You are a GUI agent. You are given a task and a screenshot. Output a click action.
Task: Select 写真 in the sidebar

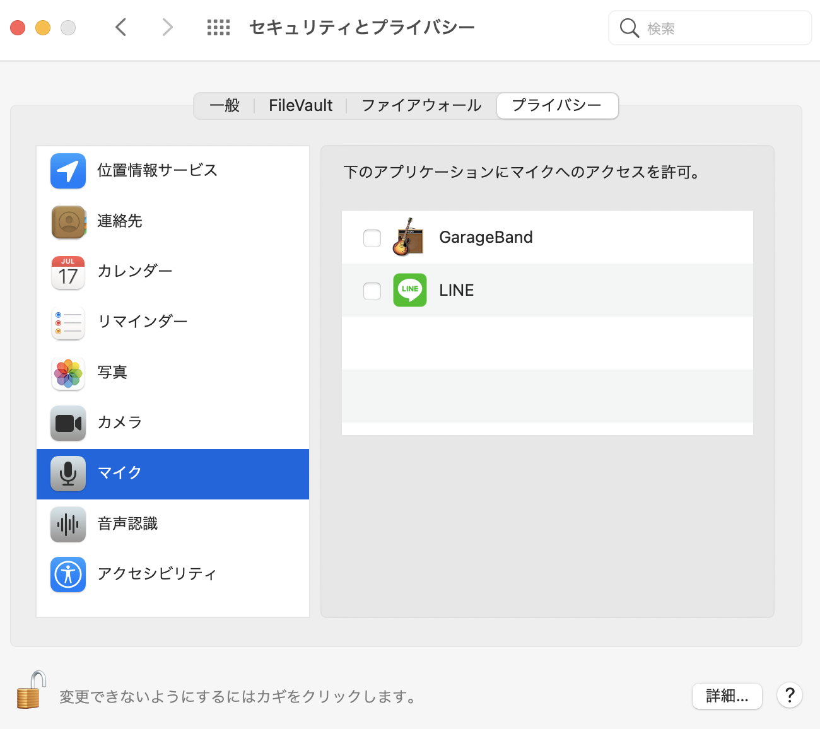click(173, 373)
